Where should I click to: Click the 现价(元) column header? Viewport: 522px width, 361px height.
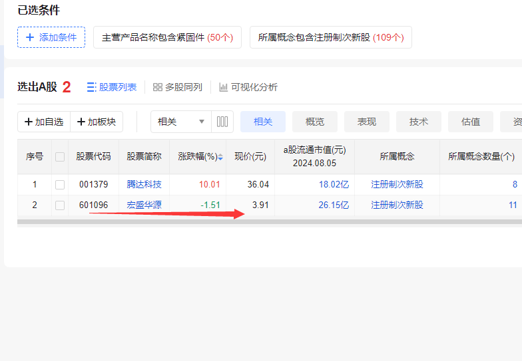click(x=250, y=157)
